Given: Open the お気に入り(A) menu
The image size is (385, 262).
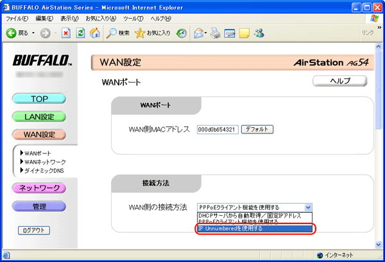Looking at the screenshot, I should tap(101, 19).
